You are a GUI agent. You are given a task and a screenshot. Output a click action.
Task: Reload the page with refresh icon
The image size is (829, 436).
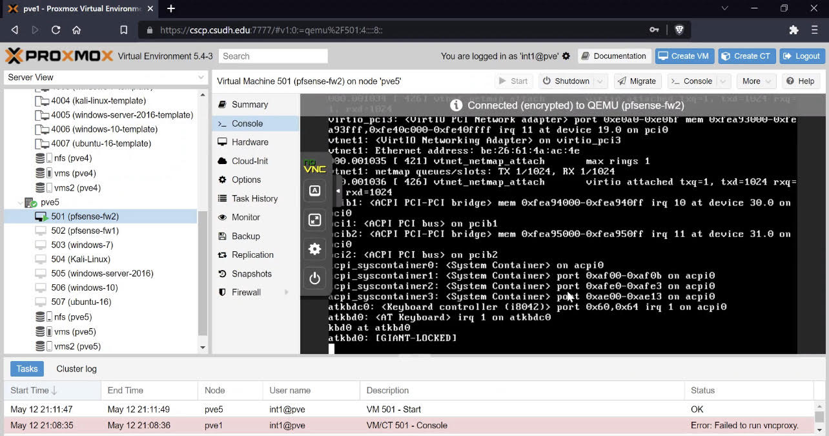coord(56,30)
